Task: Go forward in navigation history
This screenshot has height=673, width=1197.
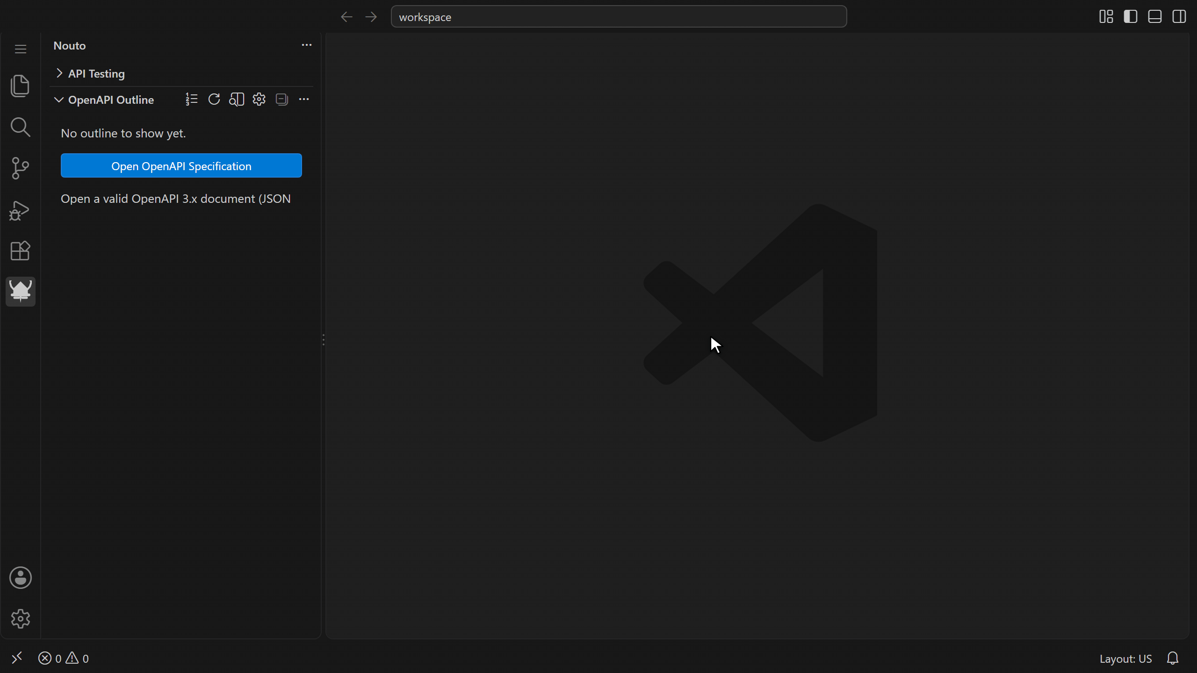Action: point(371,17)
